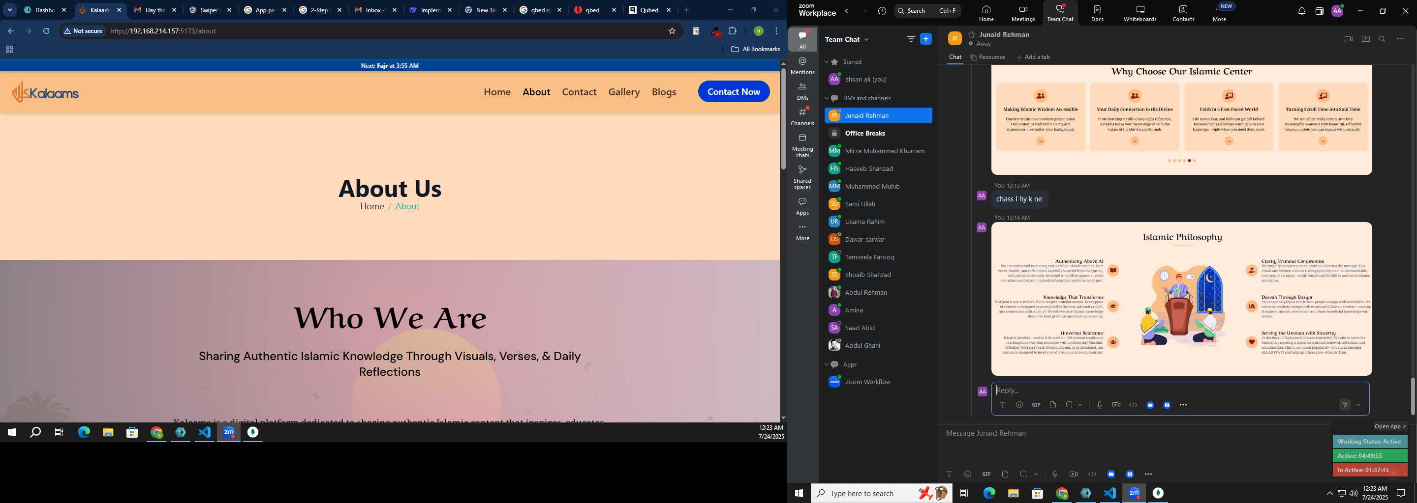Expand the send options arrow in Reply box
This screenshot has height=503, width=1417.
click(x=1358, y=405)
